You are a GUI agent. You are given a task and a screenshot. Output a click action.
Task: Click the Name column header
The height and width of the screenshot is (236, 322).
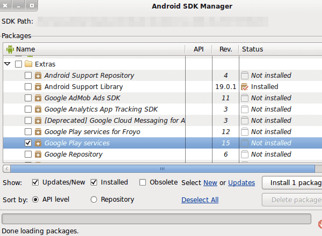94,49
